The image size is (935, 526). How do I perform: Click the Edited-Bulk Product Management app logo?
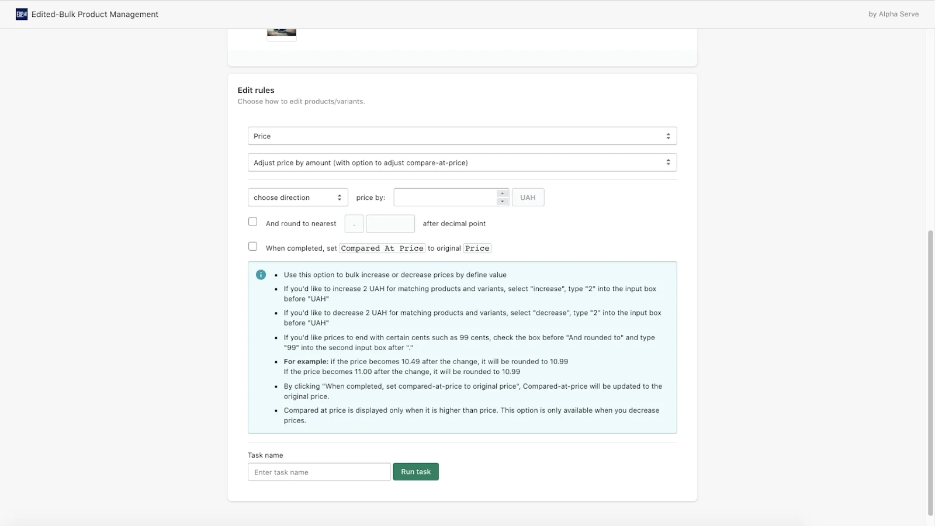point(22,14)
